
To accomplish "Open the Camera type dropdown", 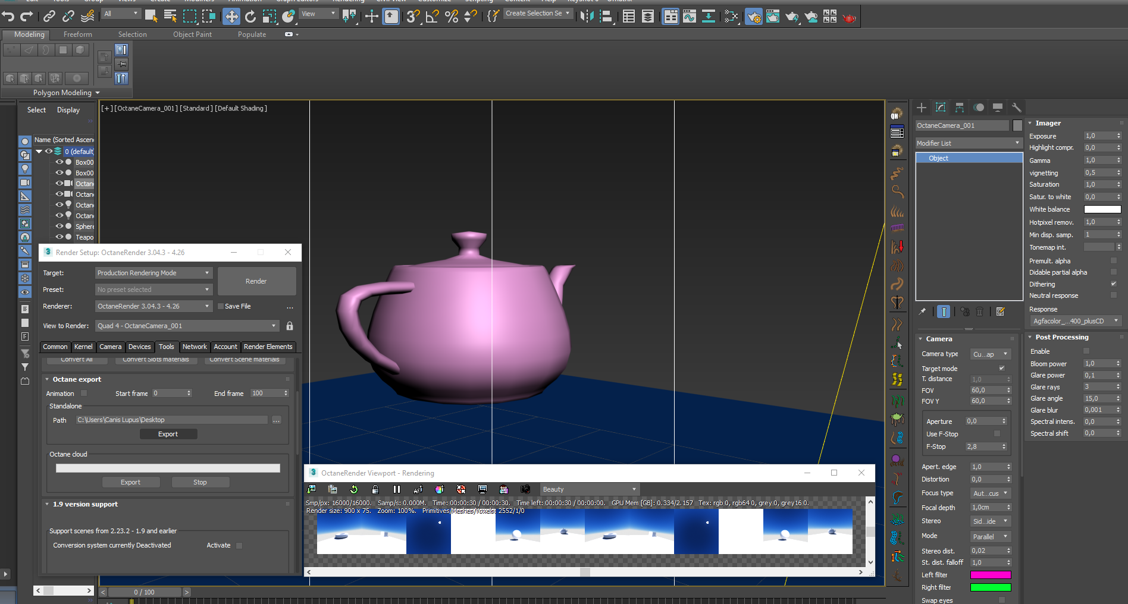I will point(991,354).
